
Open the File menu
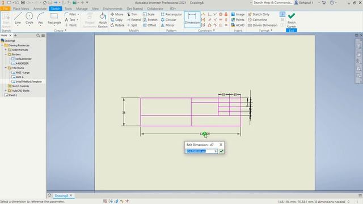[x=5, y=8]
